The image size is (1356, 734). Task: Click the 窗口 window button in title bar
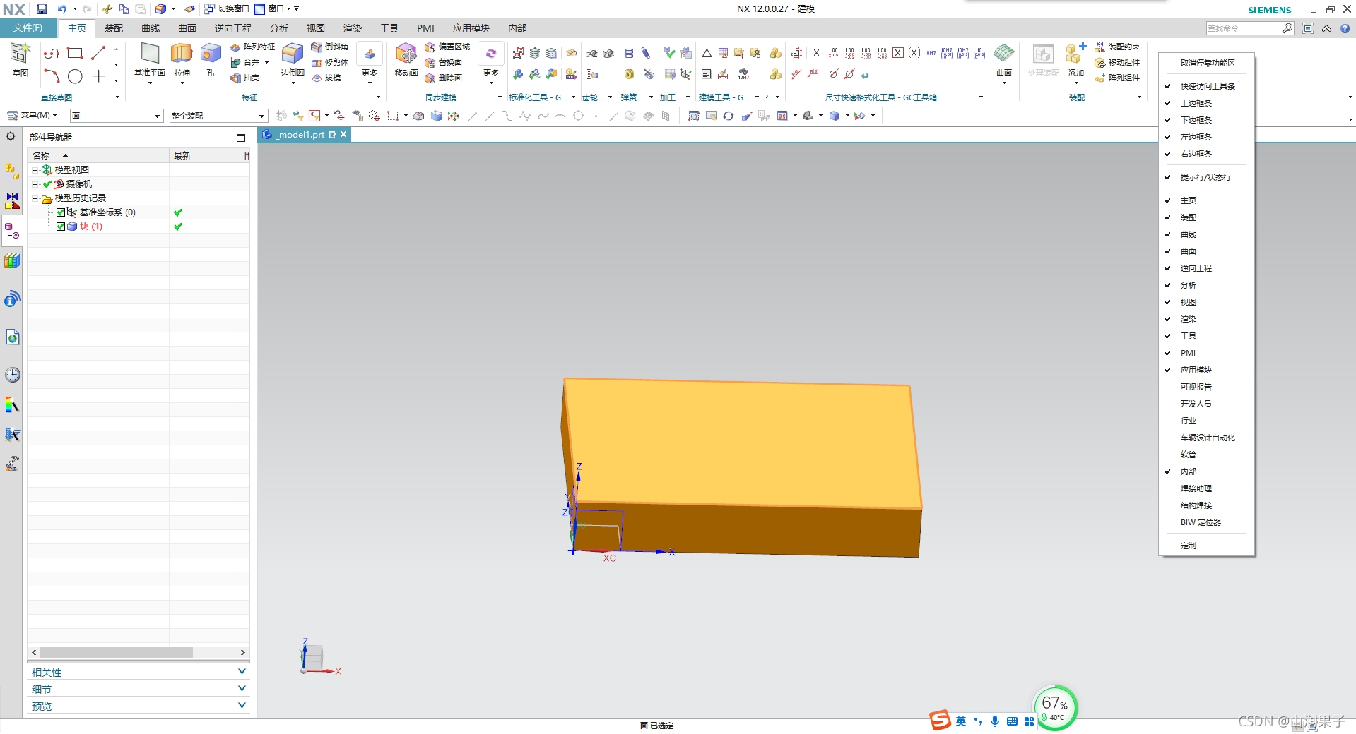click(274, 8)
